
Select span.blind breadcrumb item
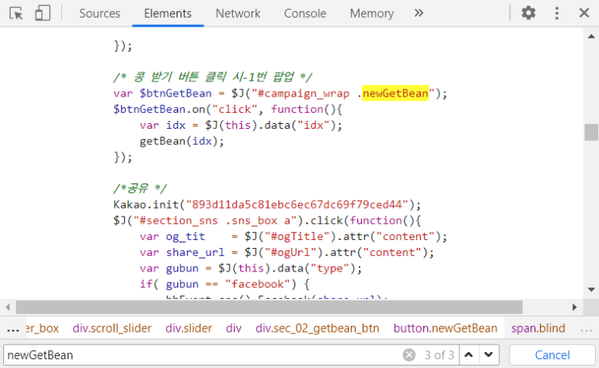tap(538, 329)
